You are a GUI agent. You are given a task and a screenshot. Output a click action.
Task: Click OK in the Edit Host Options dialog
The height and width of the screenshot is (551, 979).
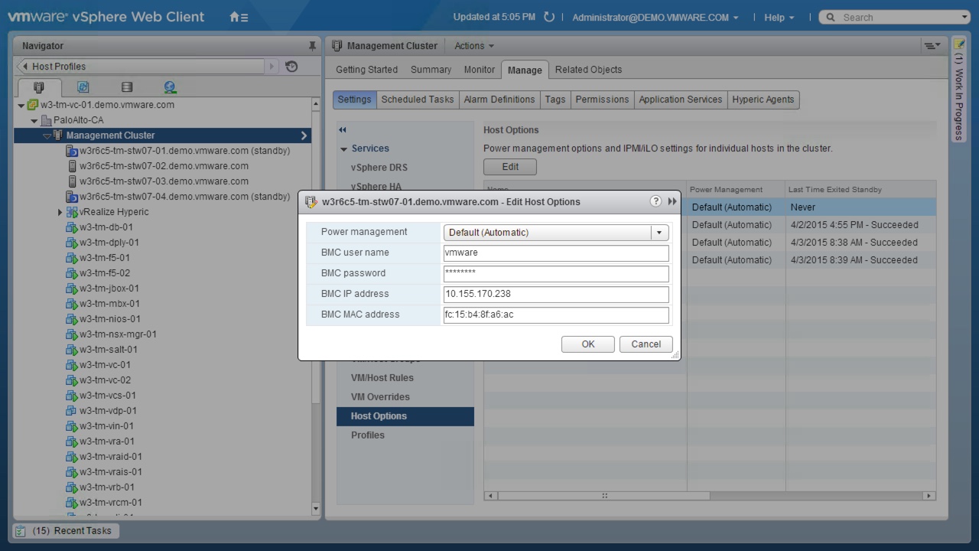[587, 344]
